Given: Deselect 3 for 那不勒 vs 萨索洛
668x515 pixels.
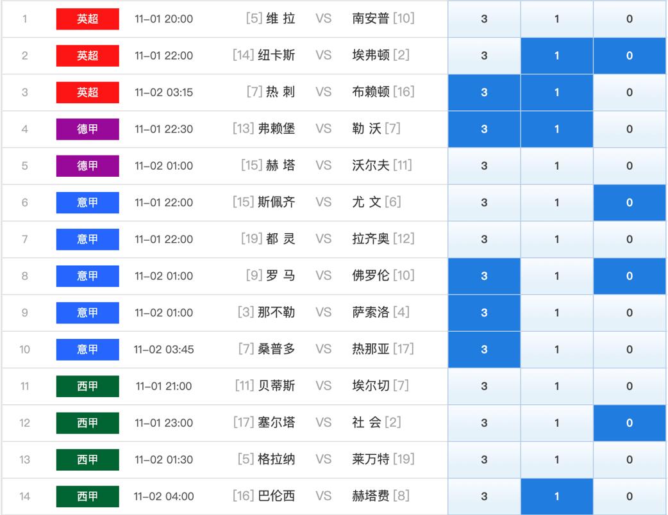Looking at the screenshot, I should pyautogui.click(x=484, y=313).
